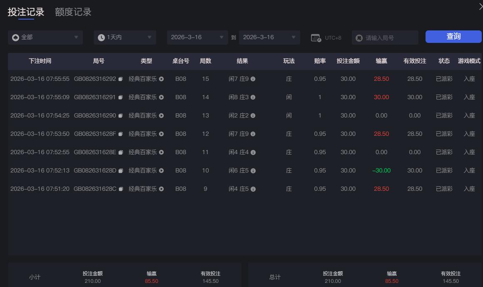Viewport: 483px width, 287px height.
Task: Open the start date 2026-3-16 picker
Action: [197, 37]
